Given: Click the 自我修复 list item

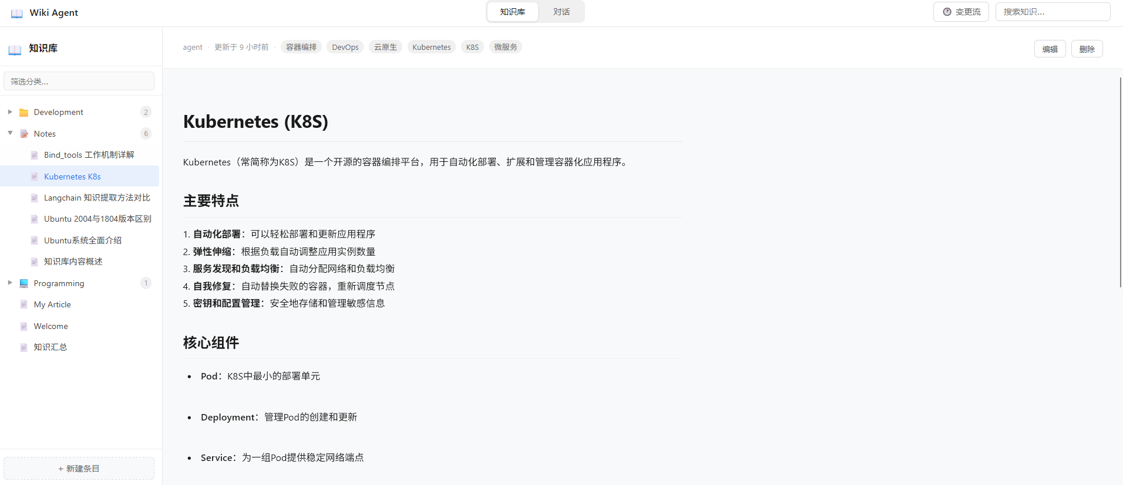Looking at the screenshot, I should [x=289, y=286].
